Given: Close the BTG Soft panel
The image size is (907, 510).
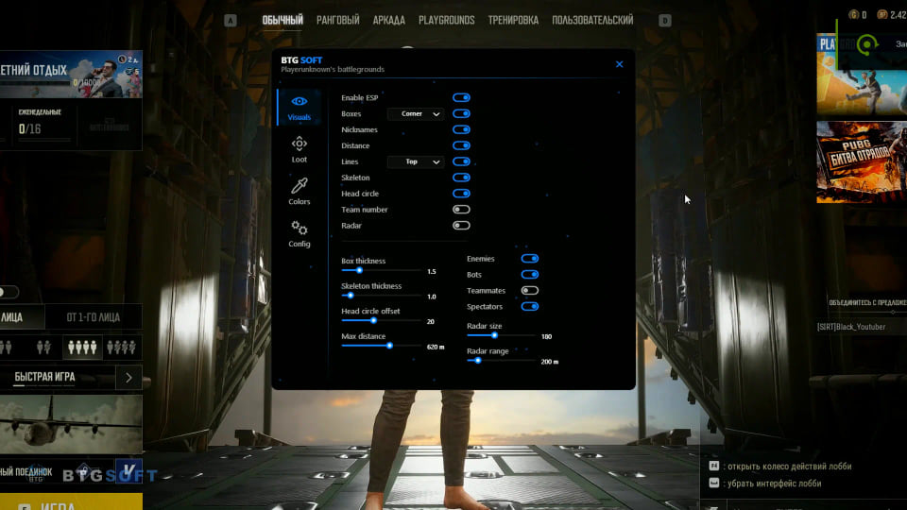Looking at the screenshot, I should click(x=619, y=64).
